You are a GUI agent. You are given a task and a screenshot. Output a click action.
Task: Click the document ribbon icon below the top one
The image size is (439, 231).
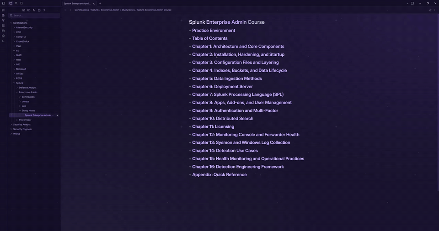point(3,16)
